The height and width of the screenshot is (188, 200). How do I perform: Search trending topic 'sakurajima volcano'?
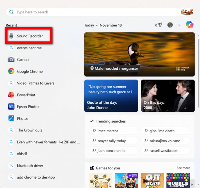pyautogui.click(x=165, y=141)
